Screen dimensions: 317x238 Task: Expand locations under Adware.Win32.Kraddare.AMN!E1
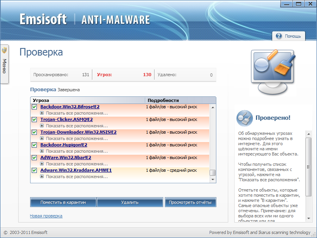click(42, 177)
